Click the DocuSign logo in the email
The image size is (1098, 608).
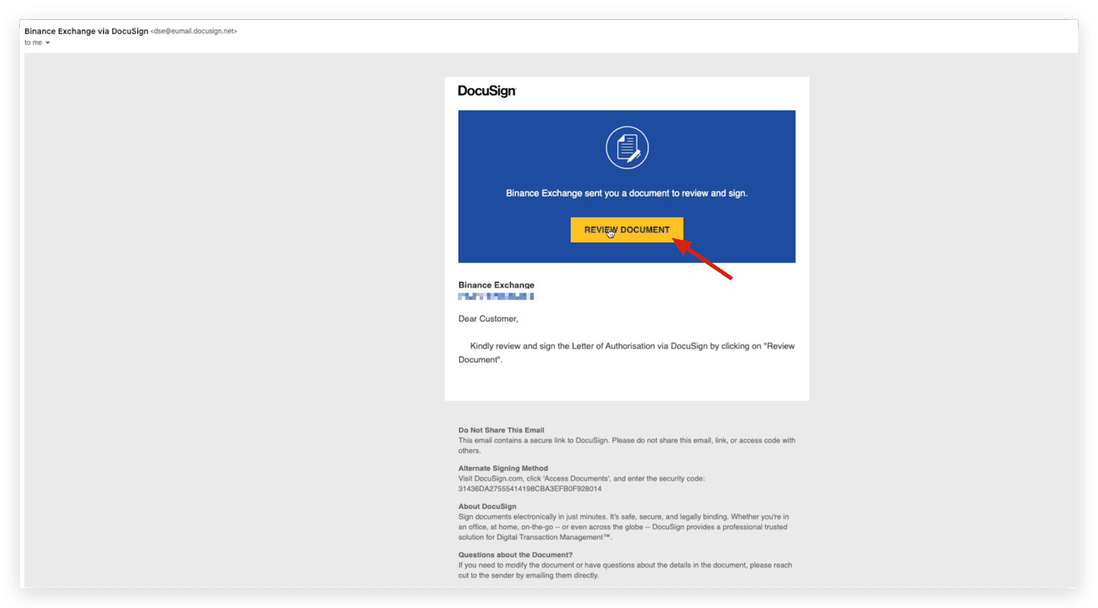coord(487,91)
